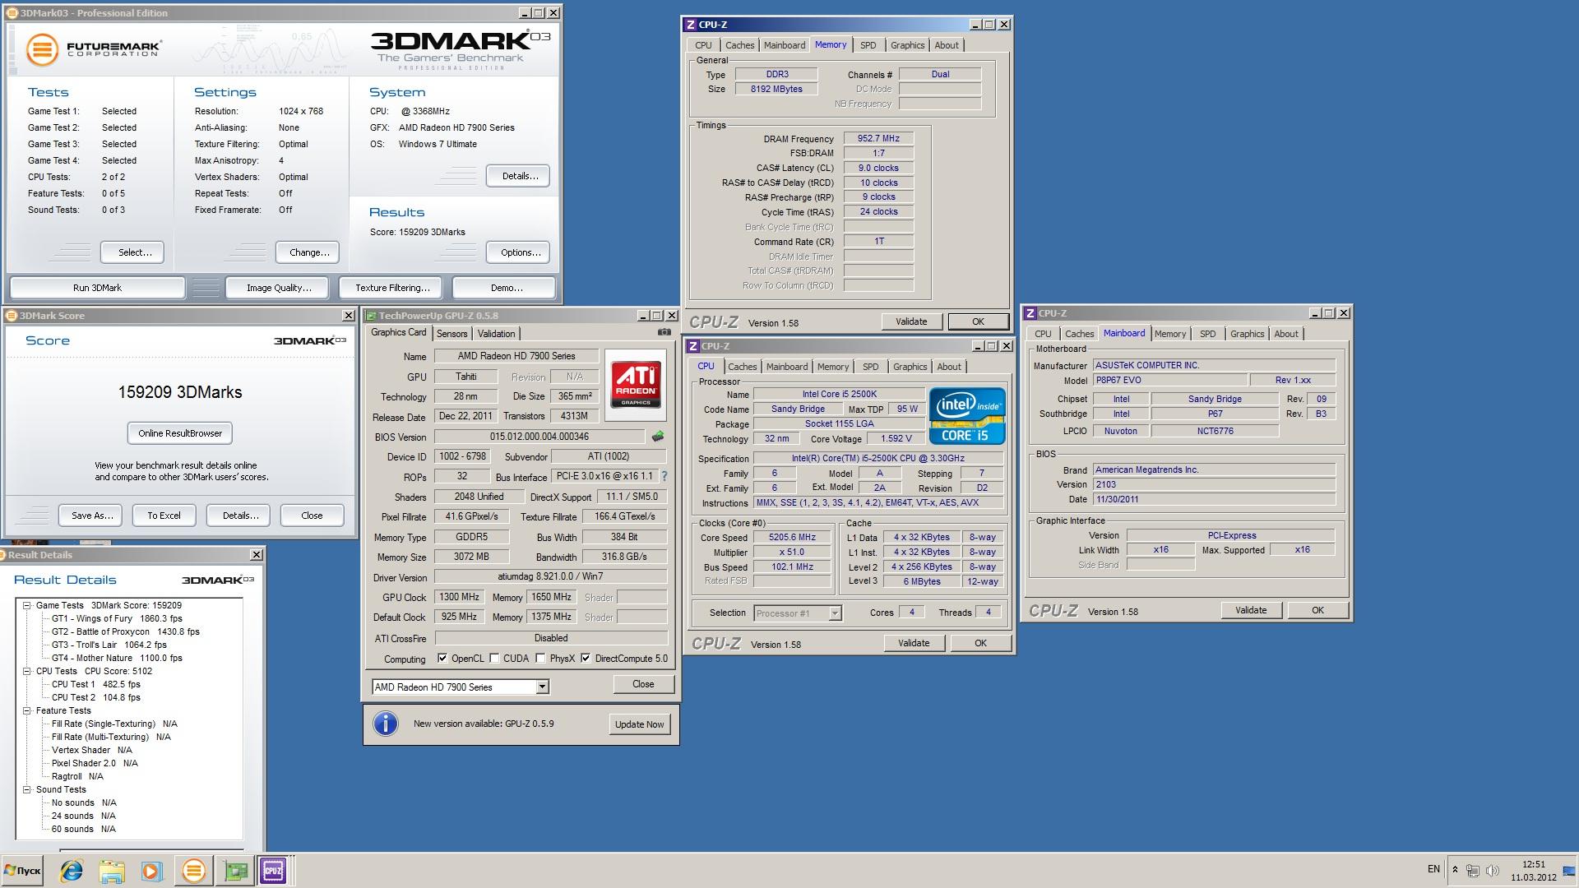Viewport: 1579px width, 888px height.
Task: Toggle the OpenCL checkbox
Action: [442, 658]
